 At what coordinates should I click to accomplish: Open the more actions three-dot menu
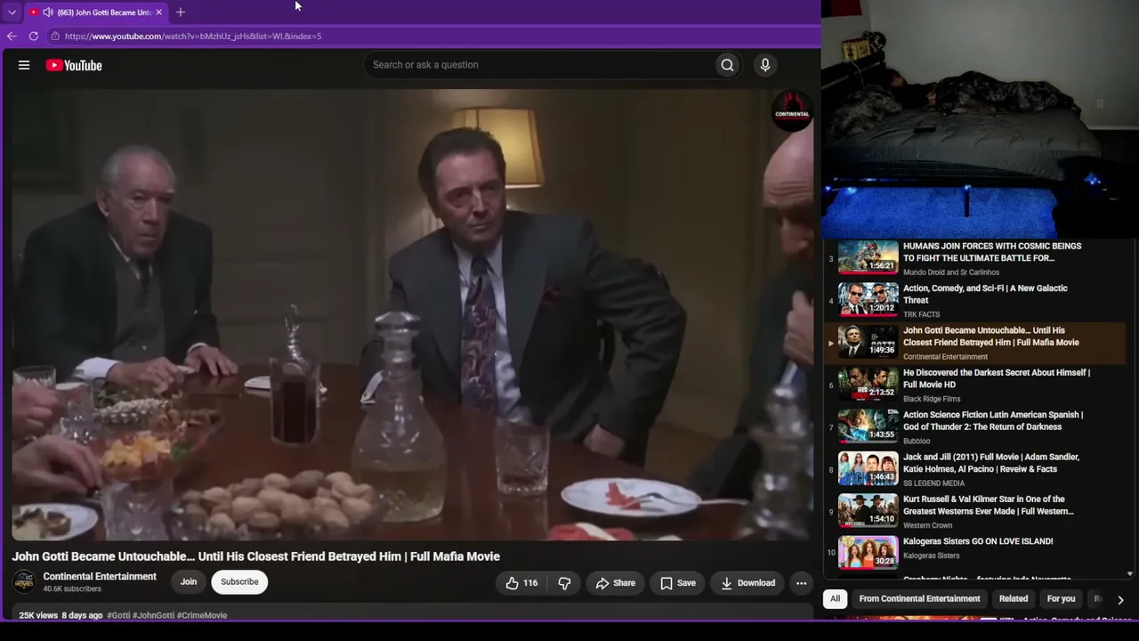click(x=801, y=583)
